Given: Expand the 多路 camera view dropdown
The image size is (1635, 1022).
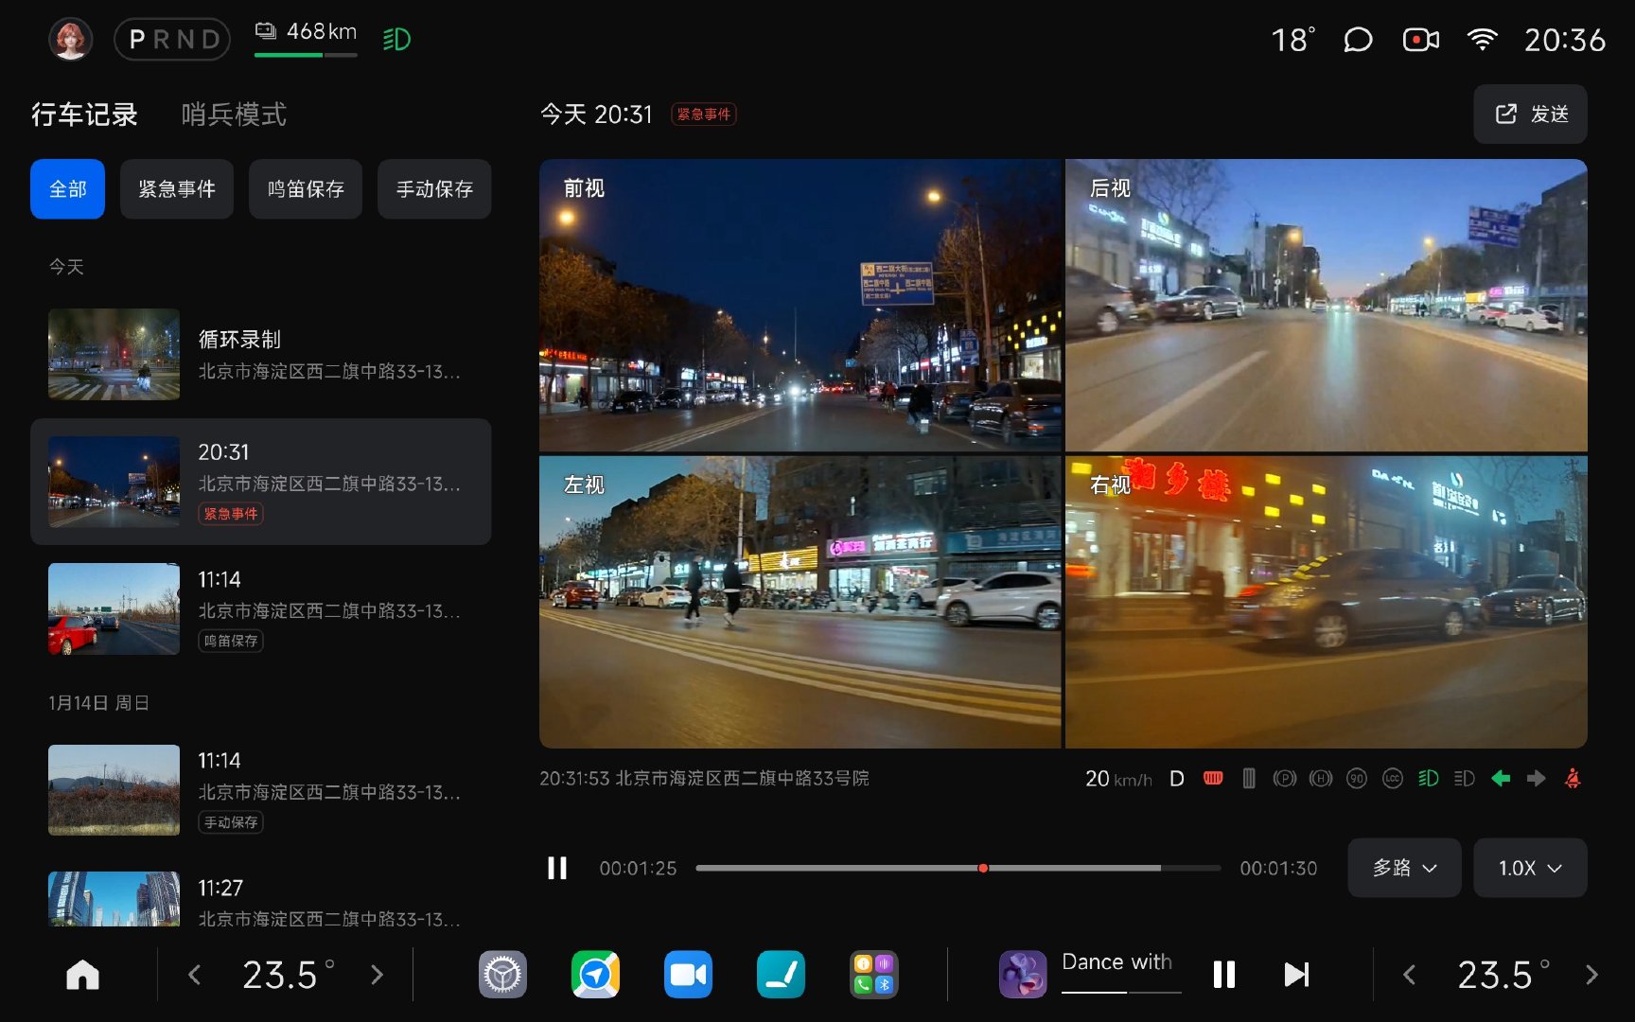Looking at the screenshot, I should tap(1404, 868).
